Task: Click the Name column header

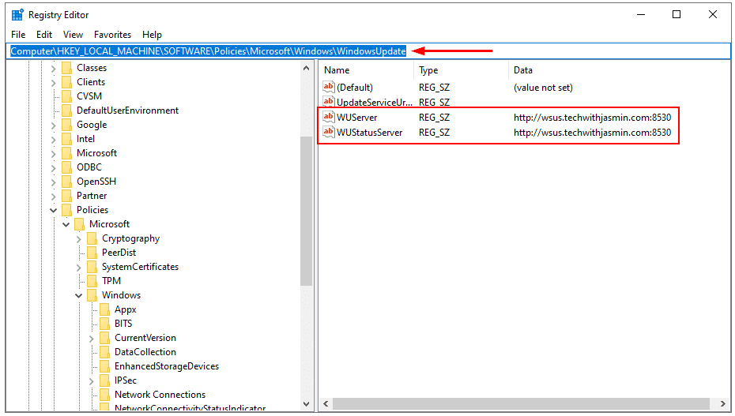Action: 367,70
